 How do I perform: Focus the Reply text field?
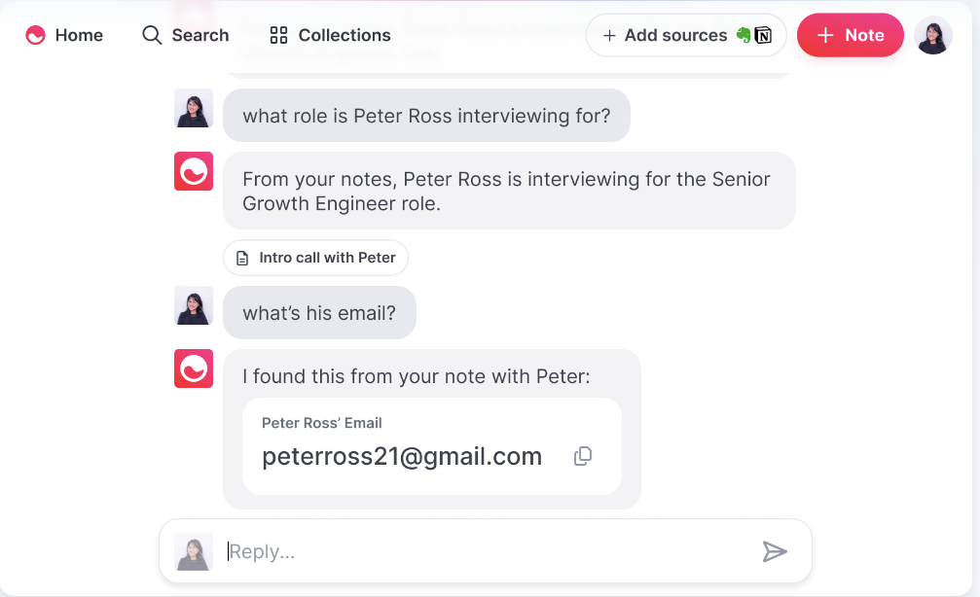(486, 551)
